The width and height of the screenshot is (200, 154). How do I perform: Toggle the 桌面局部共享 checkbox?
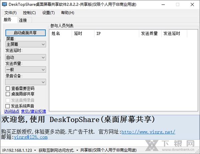8,94
